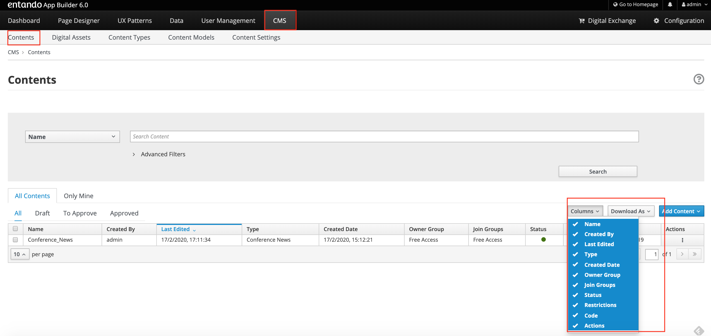Image resolution: width=711 pixels, height=336 pixels.
Task: Open the notifications bell icon
Action: click(x=670, y=4)
